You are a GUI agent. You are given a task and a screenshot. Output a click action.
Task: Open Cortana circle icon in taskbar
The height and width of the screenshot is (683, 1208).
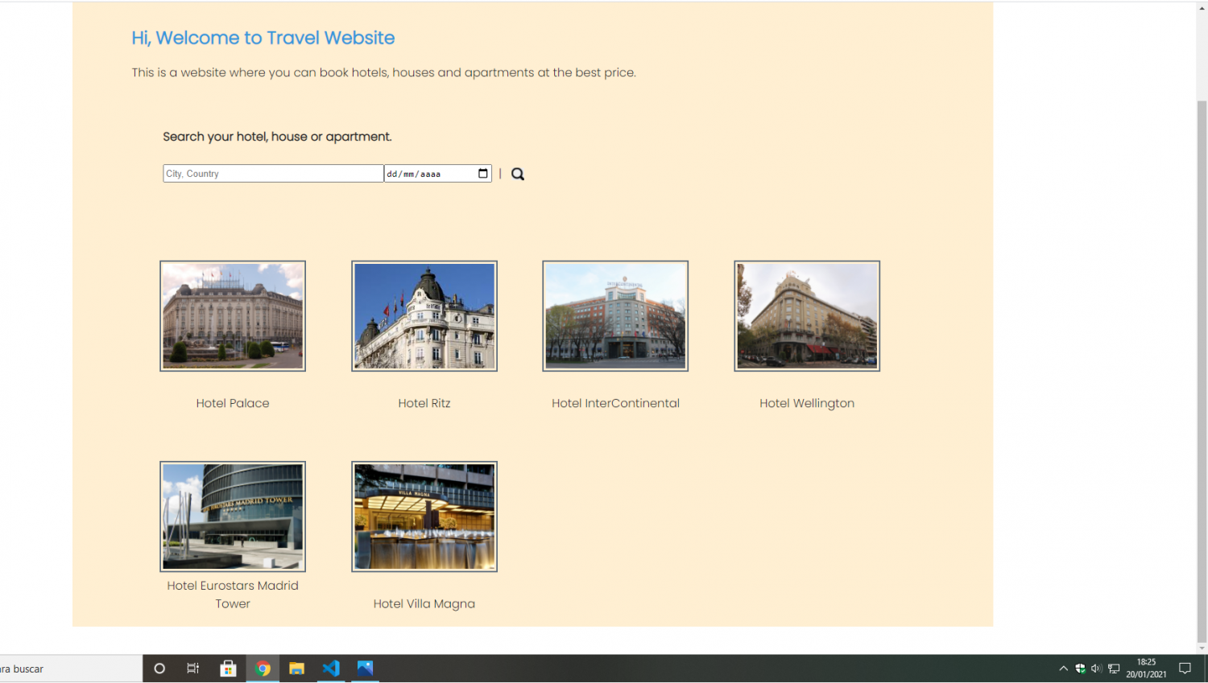point(159,669)
